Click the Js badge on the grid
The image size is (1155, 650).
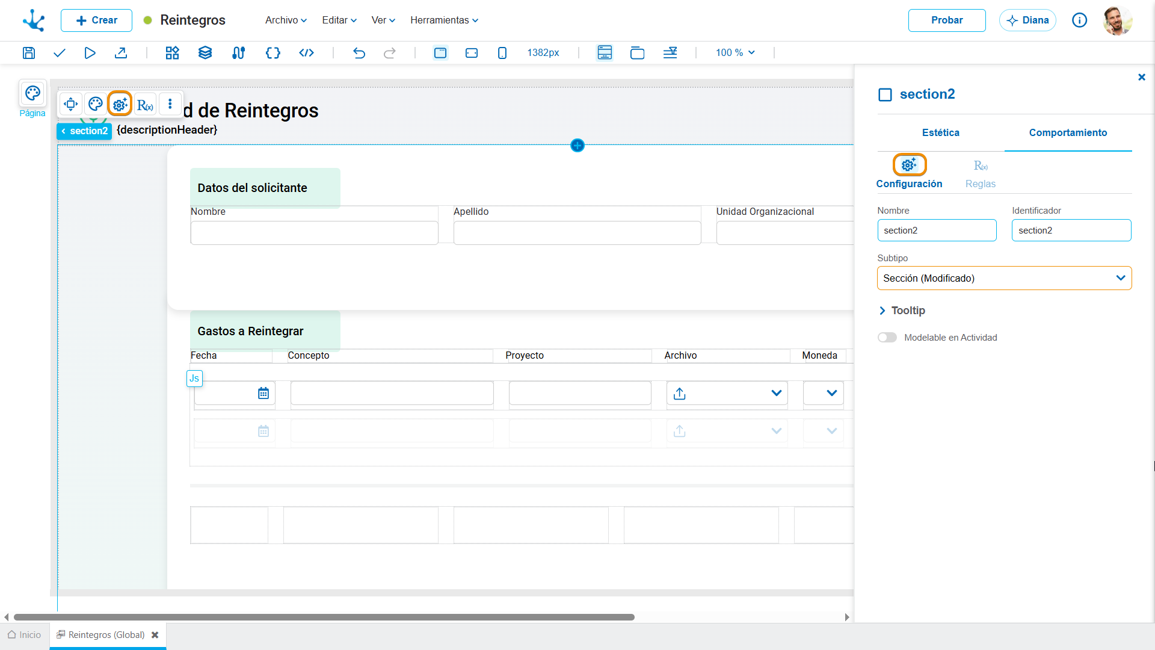click(194, 379)
